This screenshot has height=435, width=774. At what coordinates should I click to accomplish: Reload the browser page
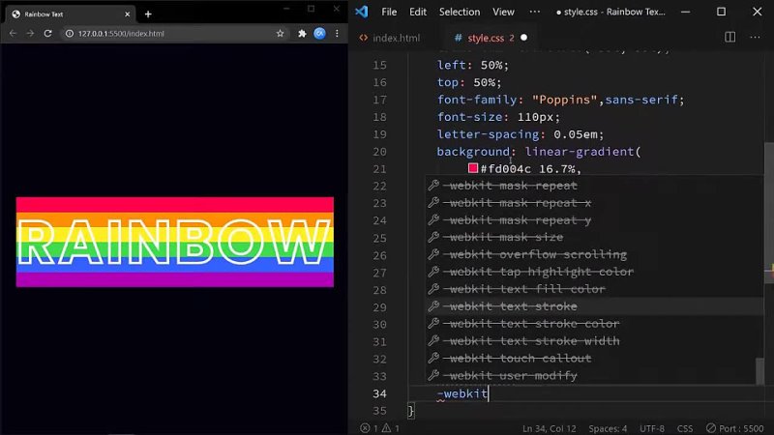pos(47,34)
